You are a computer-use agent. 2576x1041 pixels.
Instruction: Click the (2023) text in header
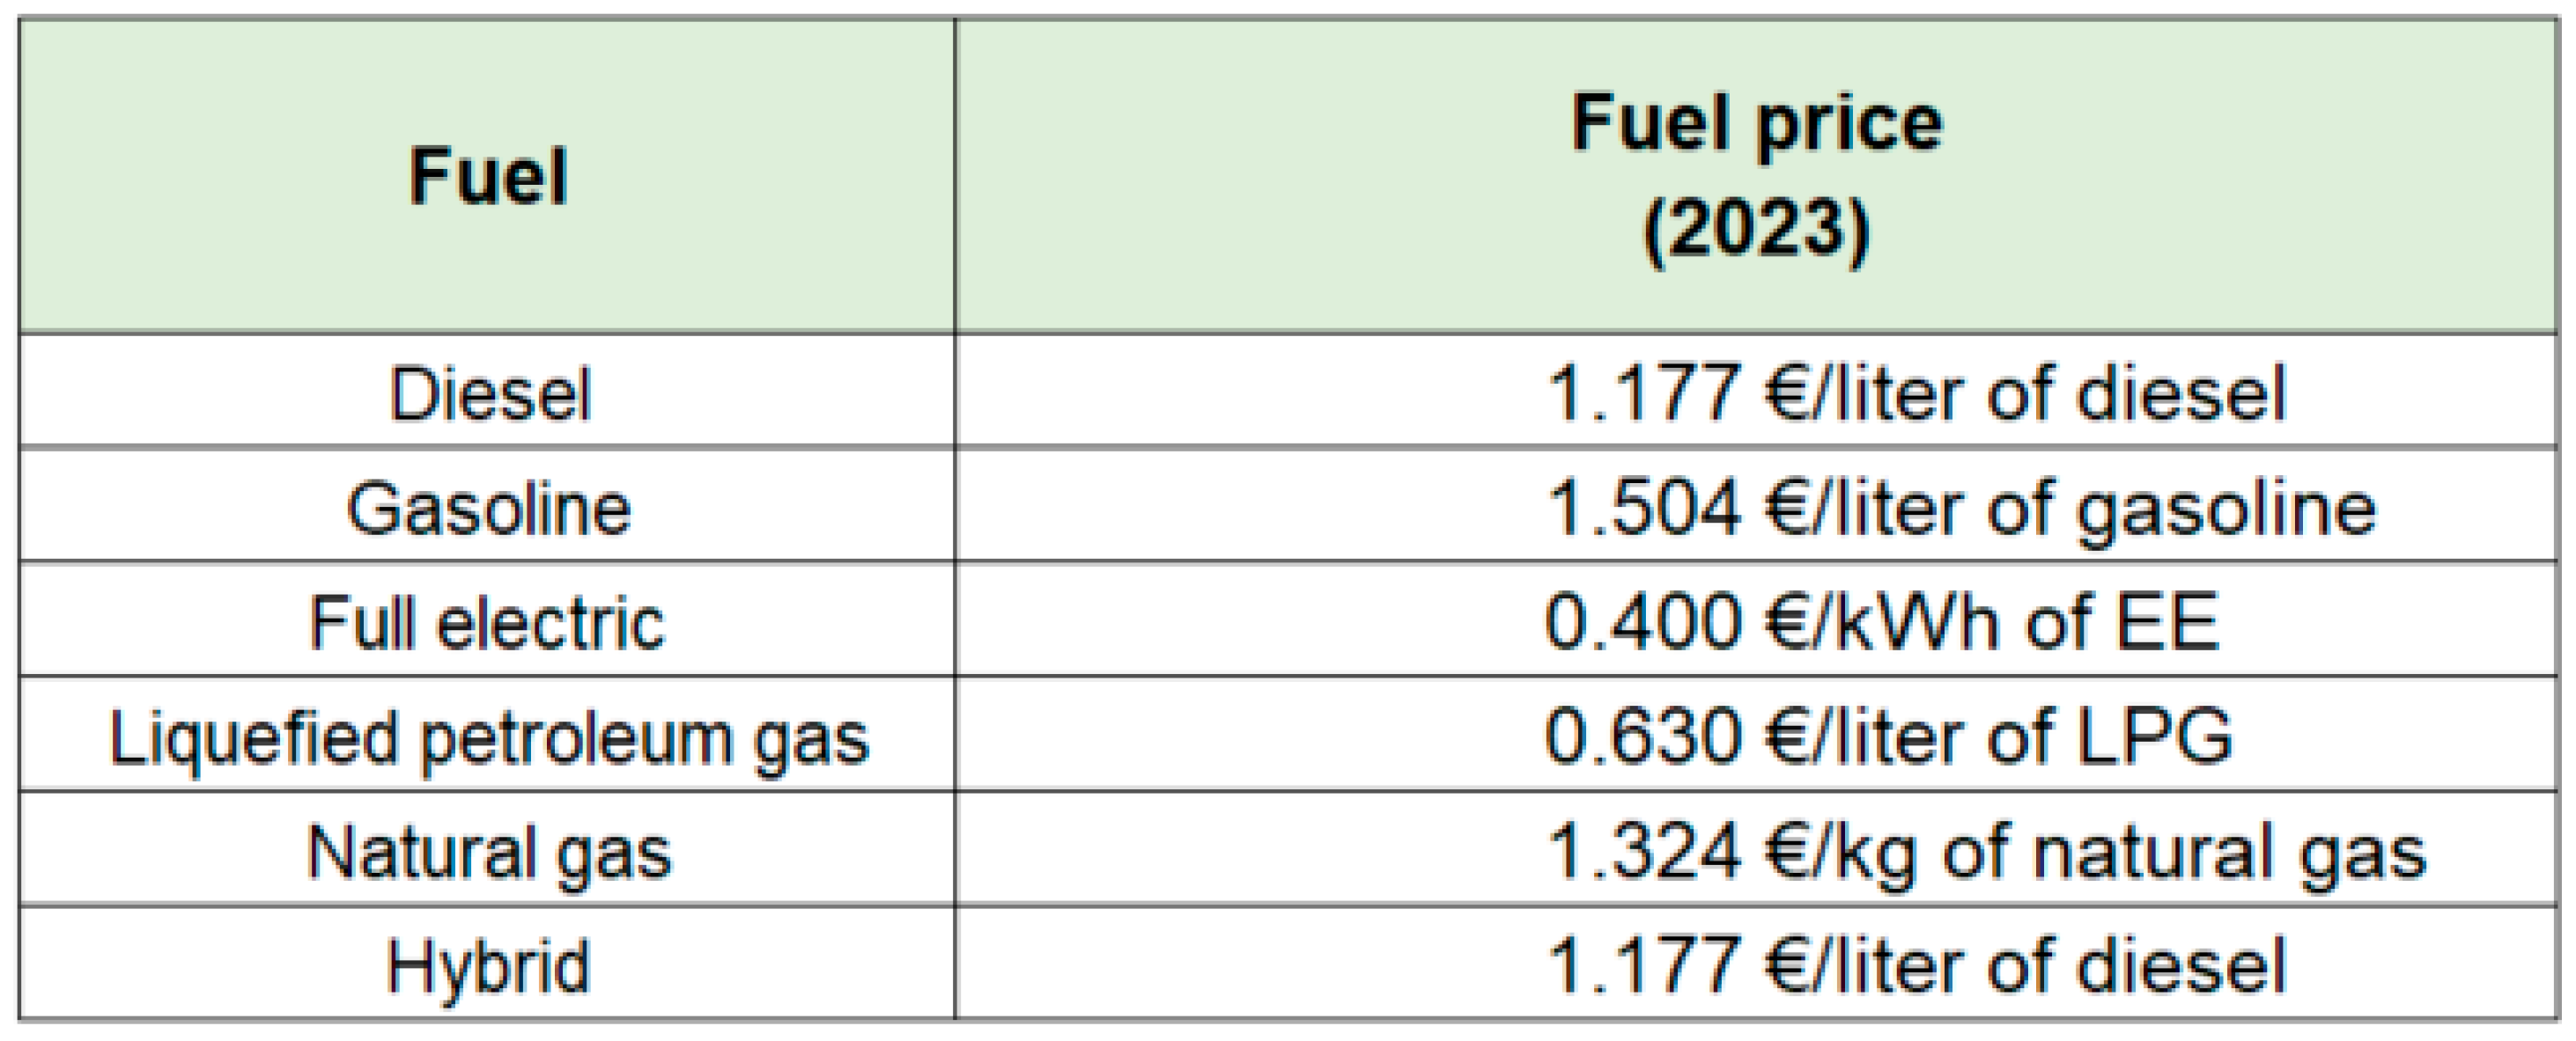[x=1756, y=229]
